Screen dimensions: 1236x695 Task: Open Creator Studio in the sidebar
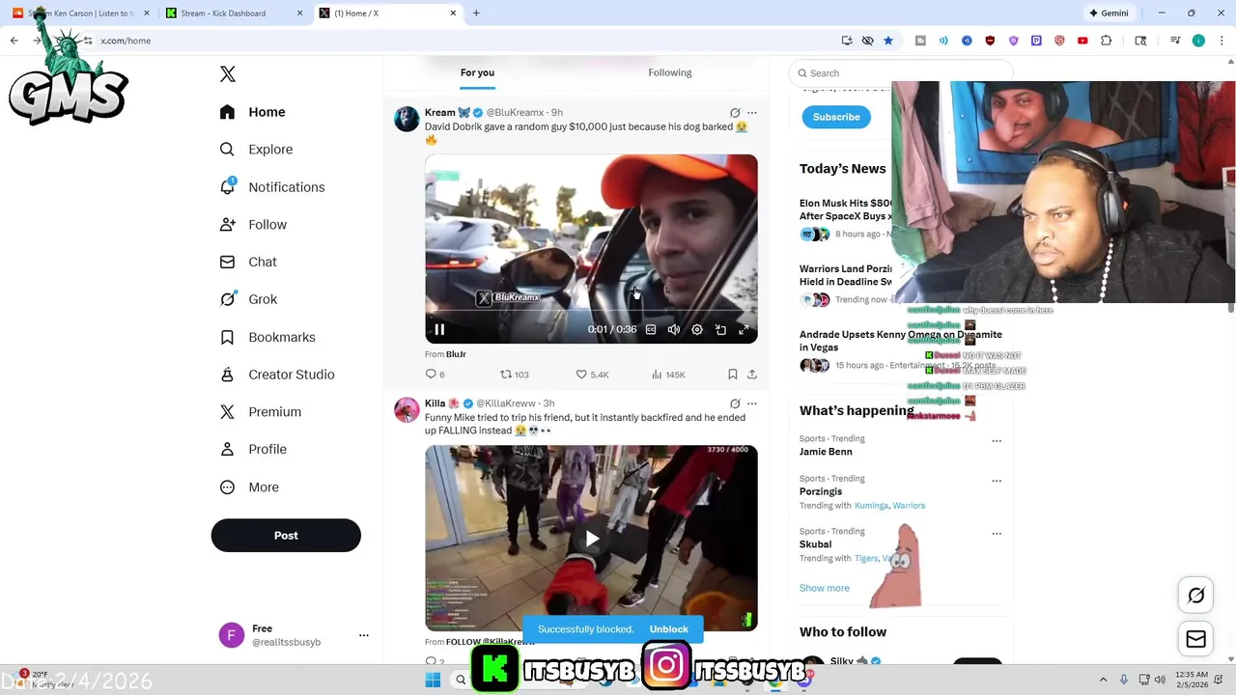278,375
